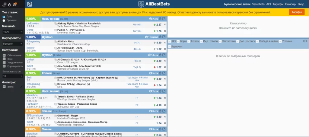Viewport: 309px width, 137px height.
Task: Trash the Хоккей 1й пер surebet
Action: coord(160,73)
